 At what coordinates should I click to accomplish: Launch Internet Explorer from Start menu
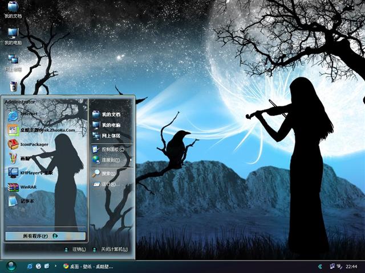click(x=22, y=115)
